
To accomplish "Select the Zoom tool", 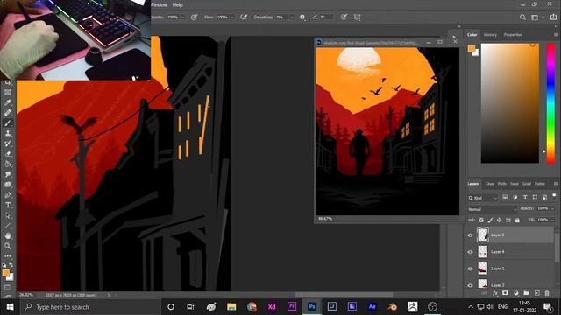I will tap(8, 246).
